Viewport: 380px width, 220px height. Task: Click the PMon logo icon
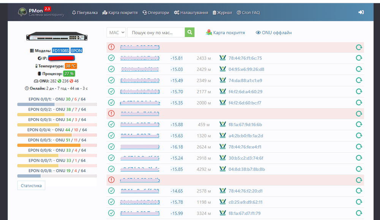point(23,12)
